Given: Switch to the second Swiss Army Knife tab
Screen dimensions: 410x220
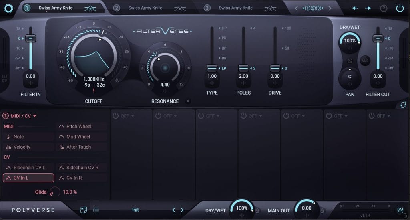Looking at the screenshot, I should tap(145, 8).
